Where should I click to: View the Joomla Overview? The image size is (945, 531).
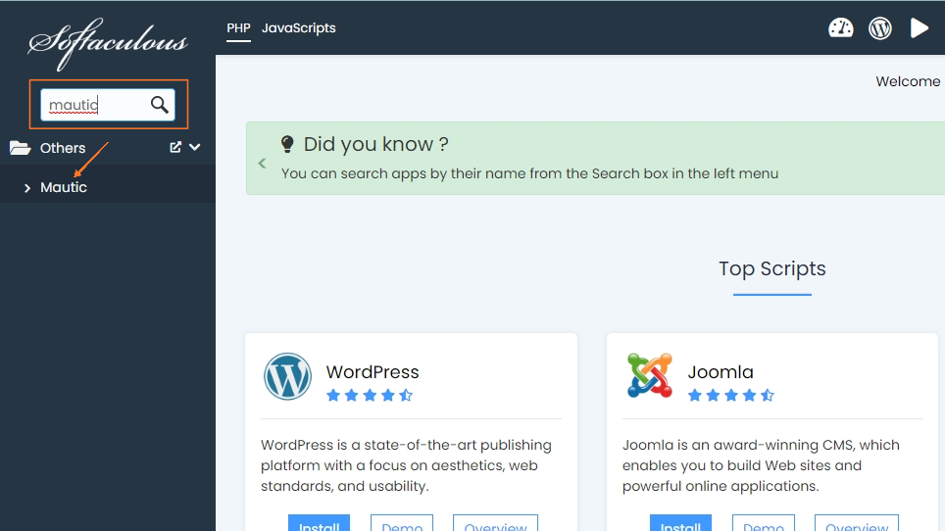[x=857, y=522]
